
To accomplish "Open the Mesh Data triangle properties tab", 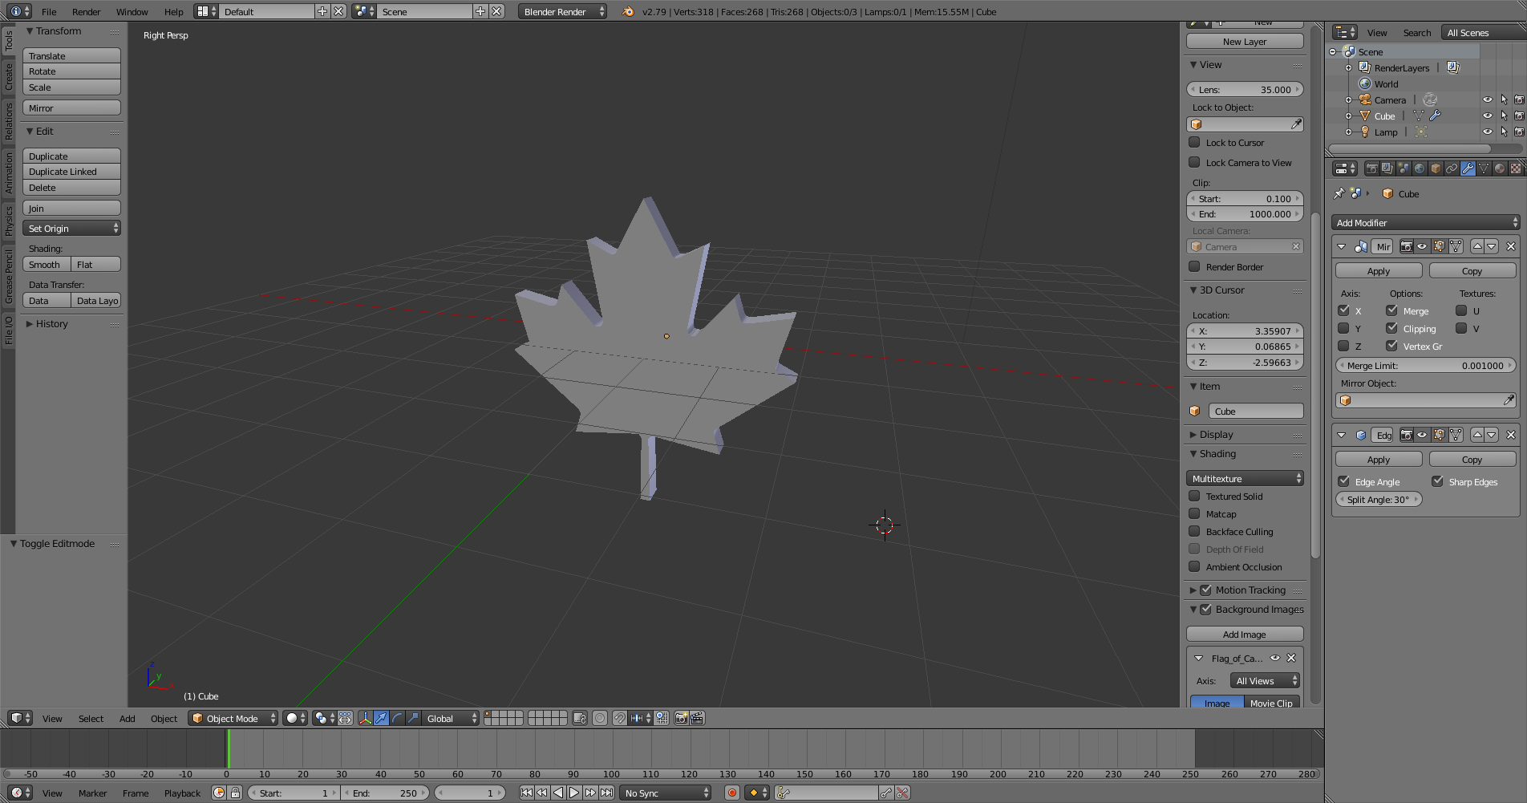I will (1484, 168).
